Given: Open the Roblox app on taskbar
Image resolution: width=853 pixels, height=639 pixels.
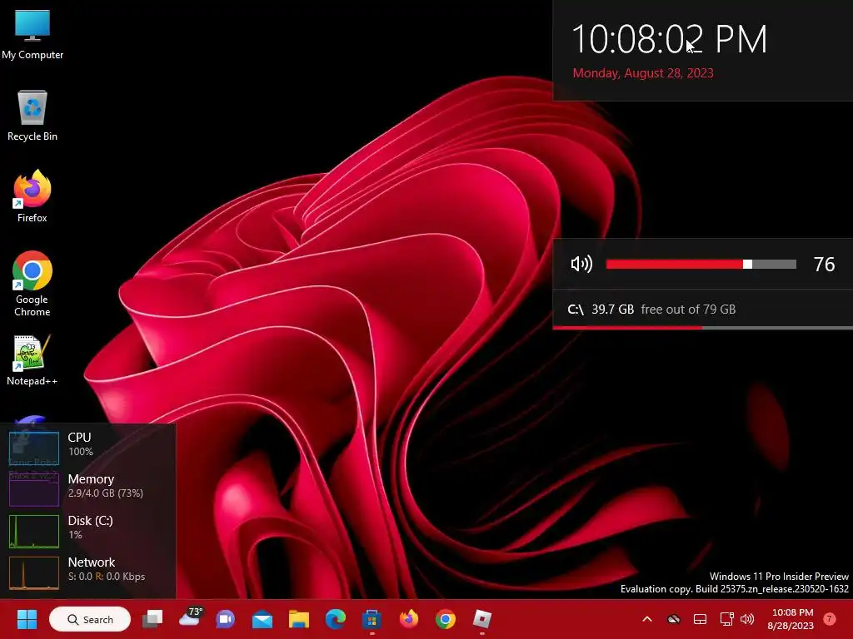Looking at the screenshot, I should (x=482, y=619).
